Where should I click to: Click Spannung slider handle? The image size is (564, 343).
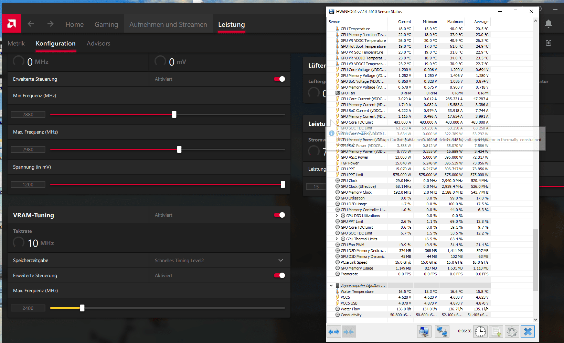coord(283,184)
